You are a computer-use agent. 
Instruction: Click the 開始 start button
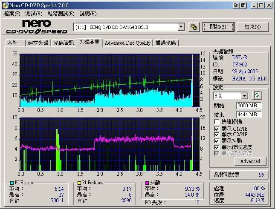coord(218,27)
